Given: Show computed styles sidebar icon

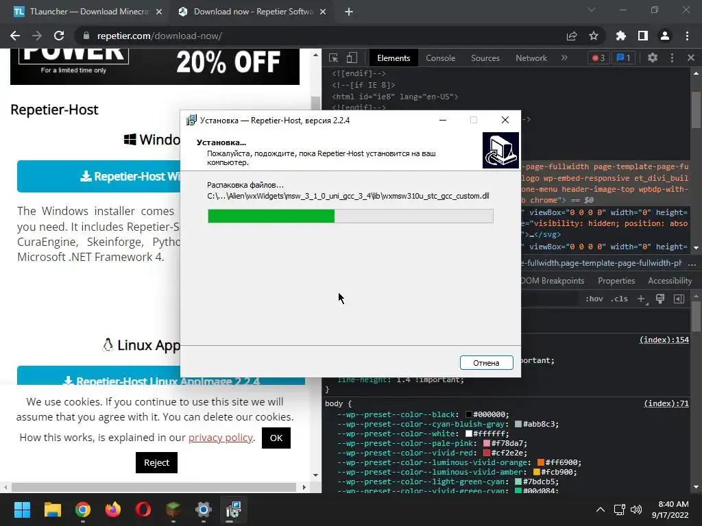Looking at the screenshot, I should [x=679, y=299].
